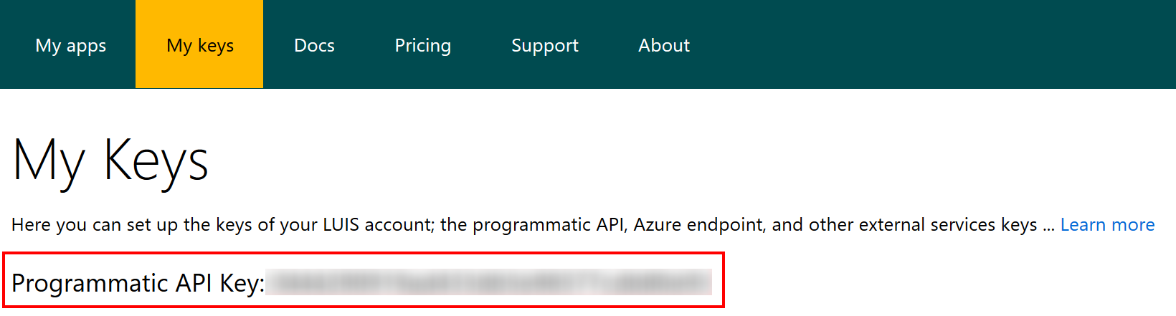Click the word LUIS in the description

point(341,225)
